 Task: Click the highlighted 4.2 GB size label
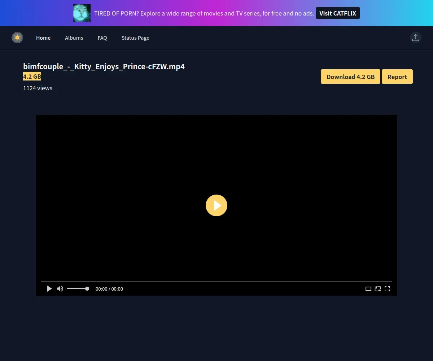(32, 77)
